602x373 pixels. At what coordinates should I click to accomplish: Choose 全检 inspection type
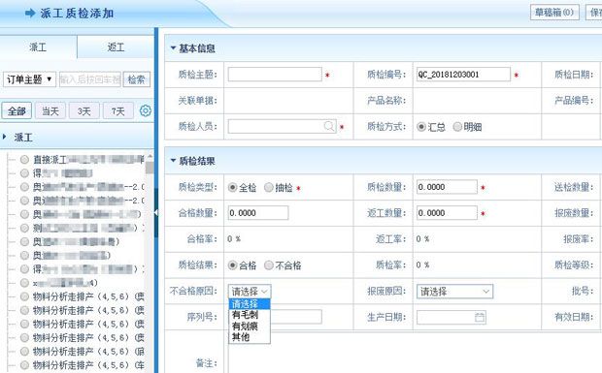point(232,187)
